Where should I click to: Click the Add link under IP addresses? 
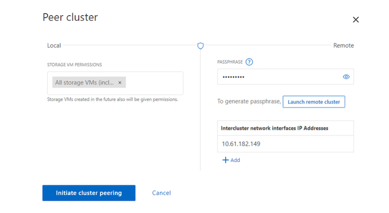pyautogui.click(x=235, y=160)
